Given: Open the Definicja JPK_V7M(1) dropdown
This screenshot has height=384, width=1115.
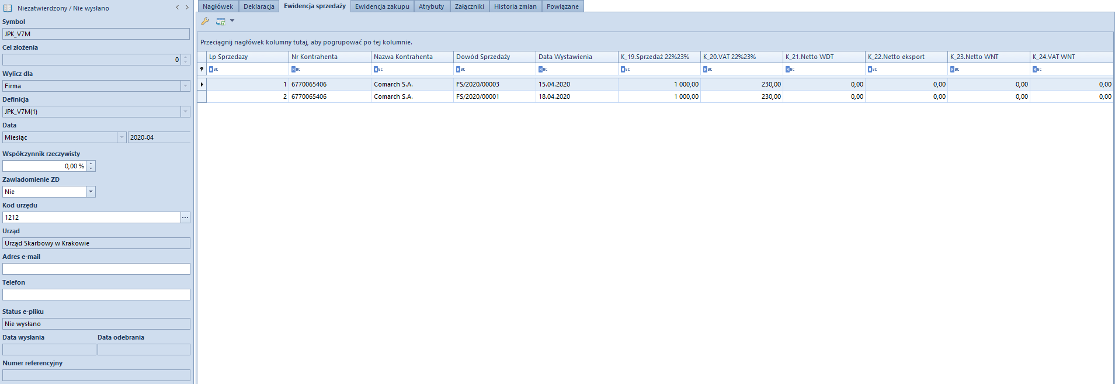Looking at the screenshot, I should (185, 112).
